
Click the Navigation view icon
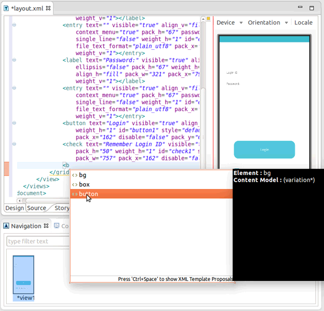[6, 226]
